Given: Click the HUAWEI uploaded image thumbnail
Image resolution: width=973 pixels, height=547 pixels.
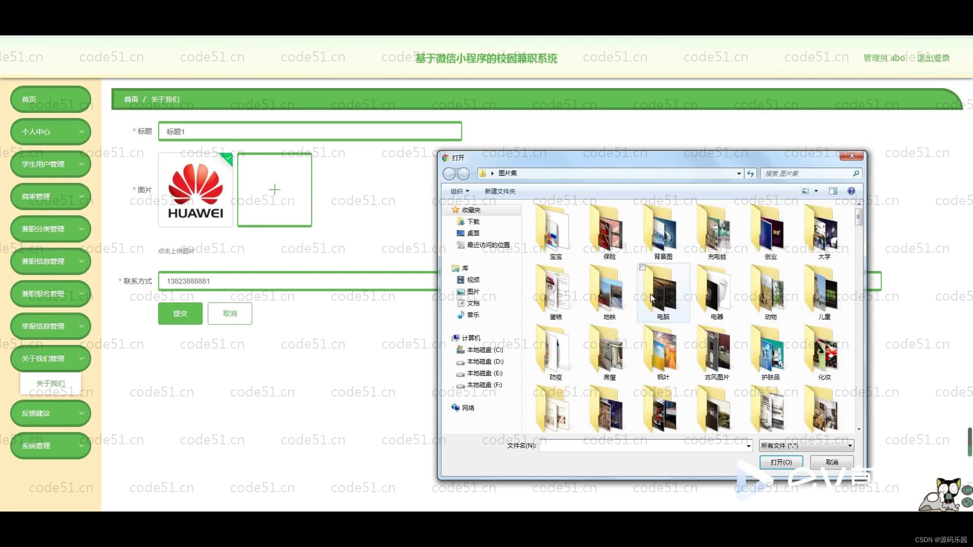Looking at the screenshot, I should [195, 190].
